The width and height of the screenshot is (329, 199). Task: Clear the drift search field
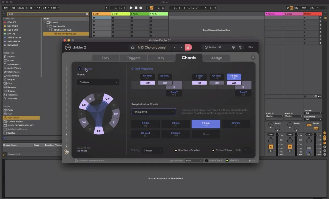tap(87, 14)
